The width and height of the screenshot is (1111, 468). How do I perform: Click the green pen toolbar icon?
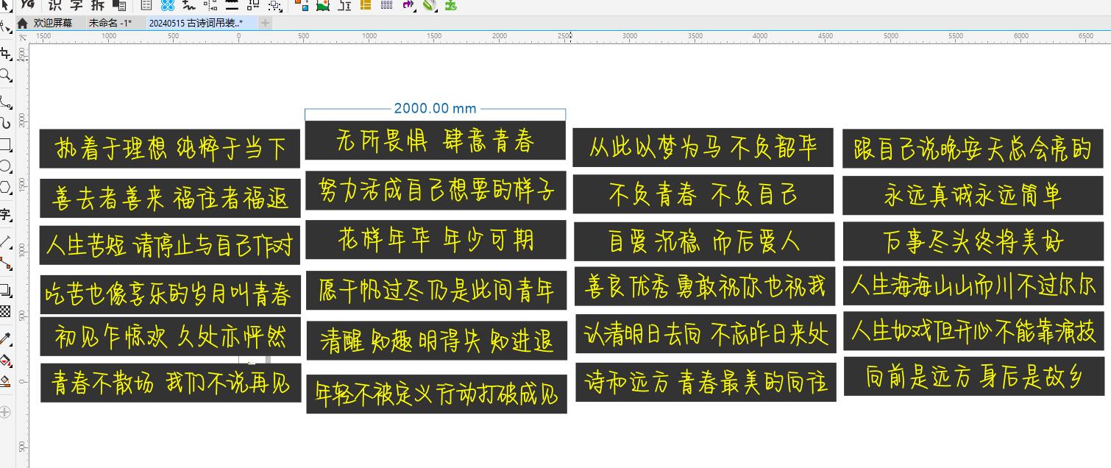point(430,5)
